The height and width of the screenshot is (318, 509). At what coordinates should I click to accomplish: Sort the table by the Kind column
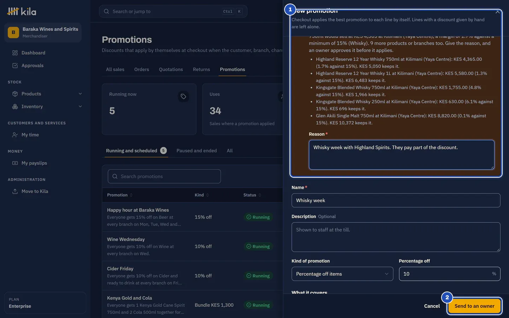coord(202,195)
